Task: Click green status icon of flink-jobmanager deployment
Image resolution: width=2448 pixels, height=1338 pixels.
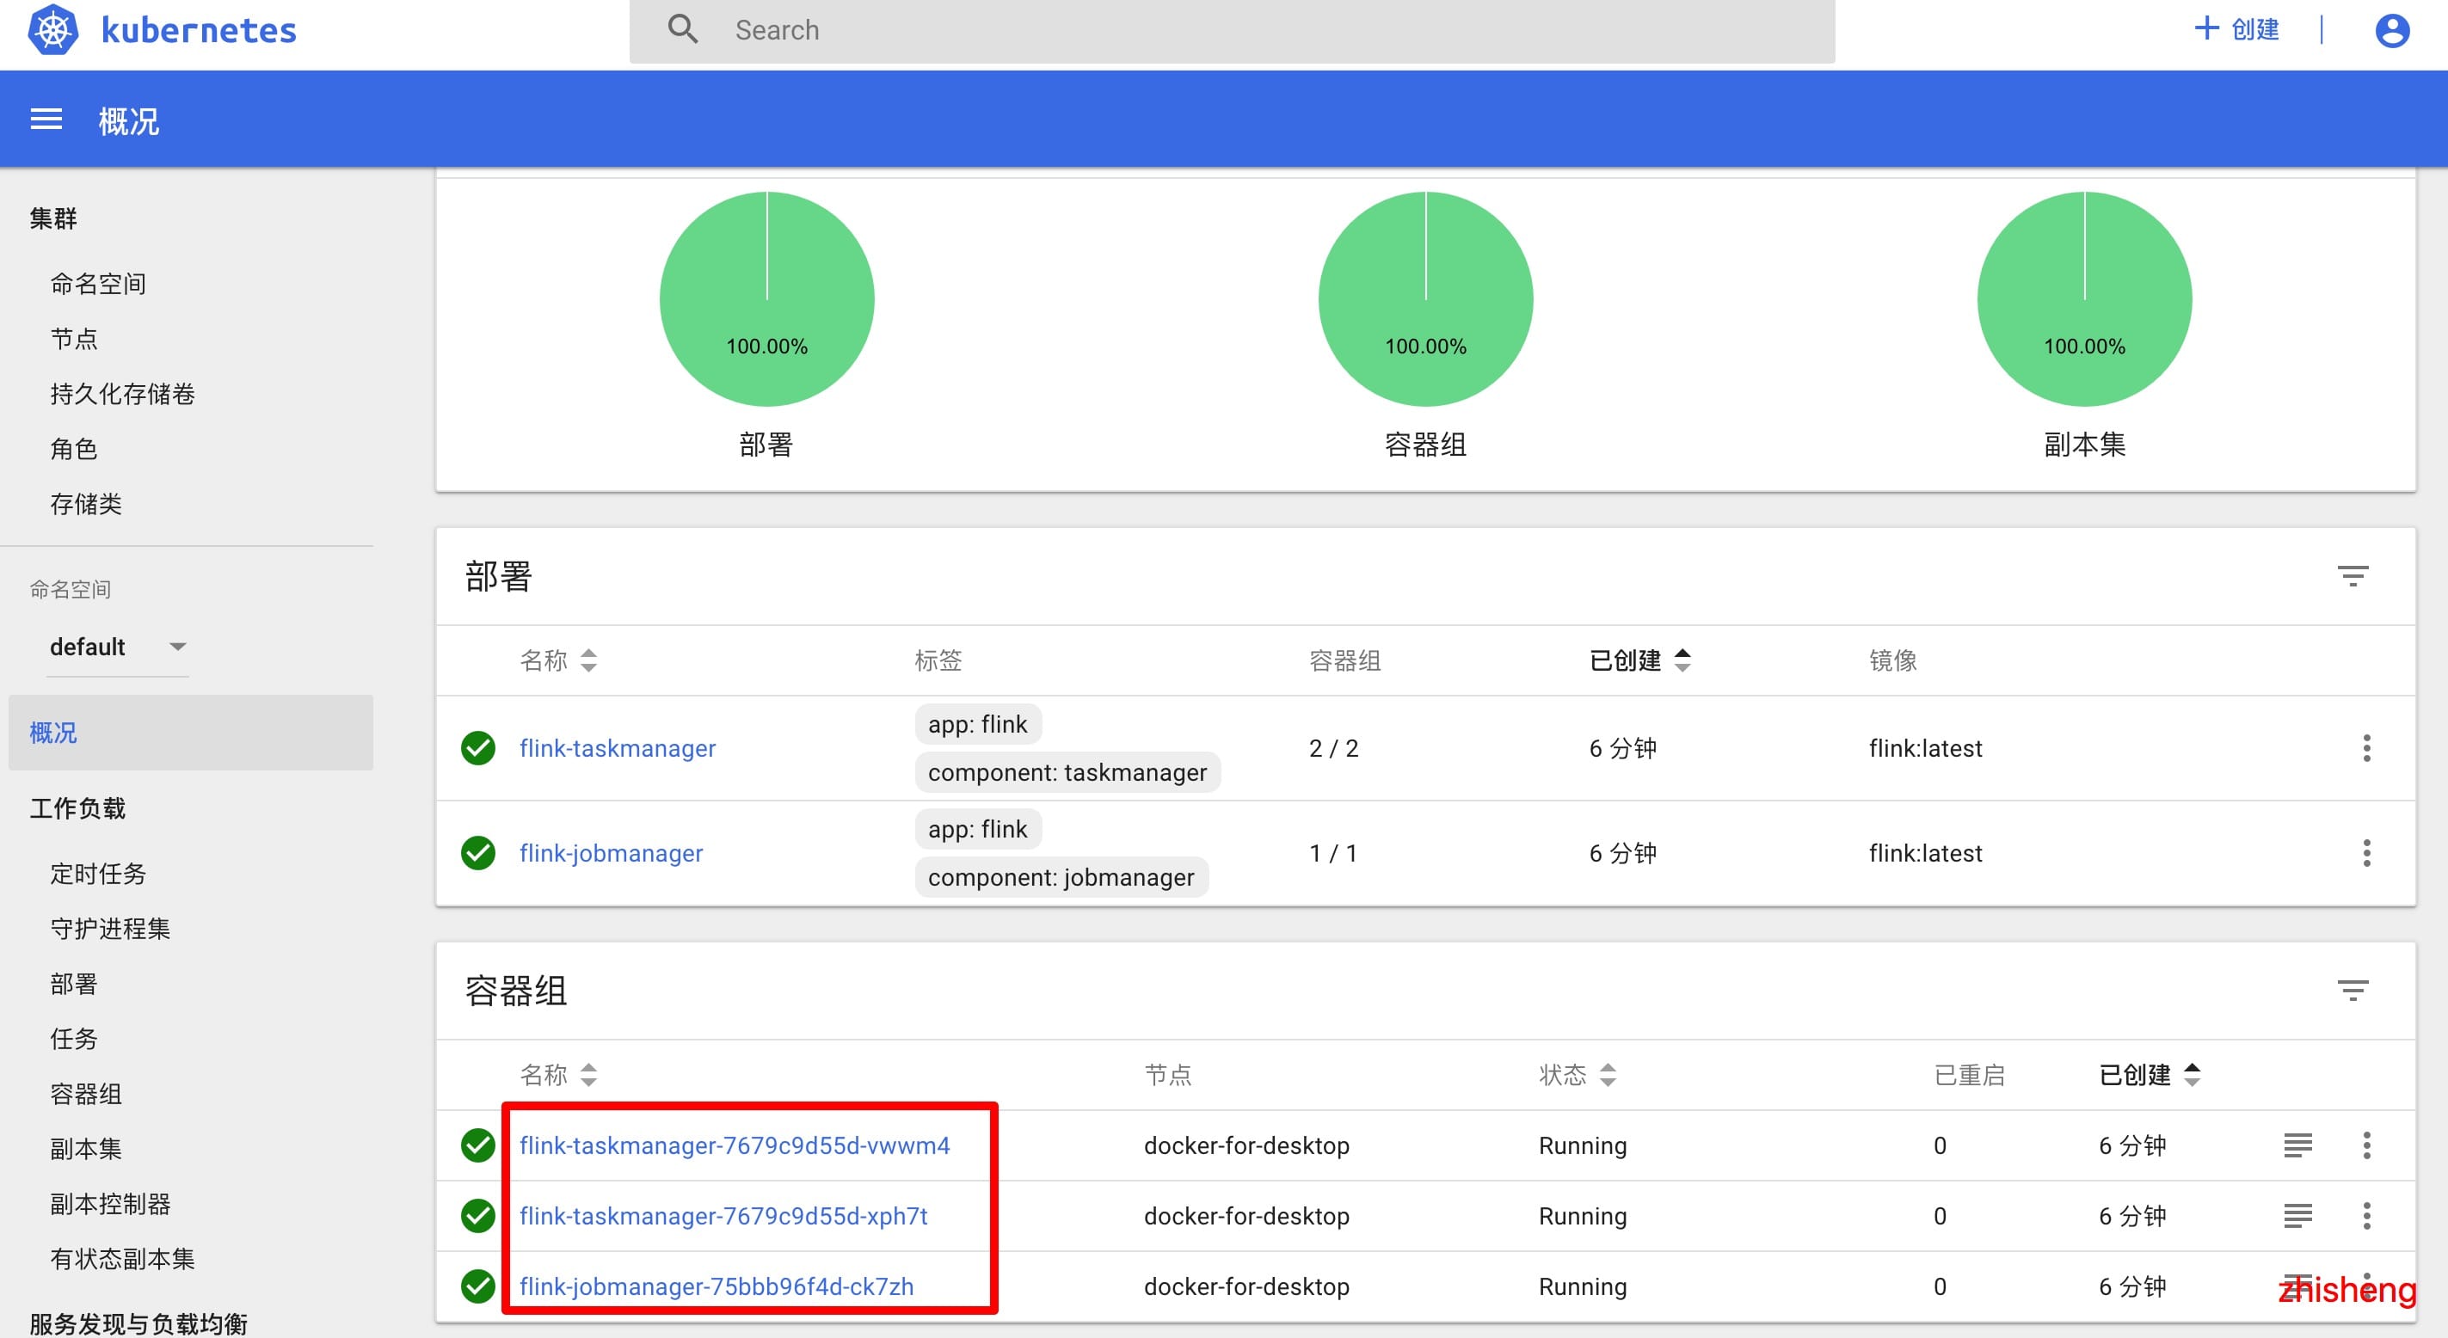Action: (478, 852)
